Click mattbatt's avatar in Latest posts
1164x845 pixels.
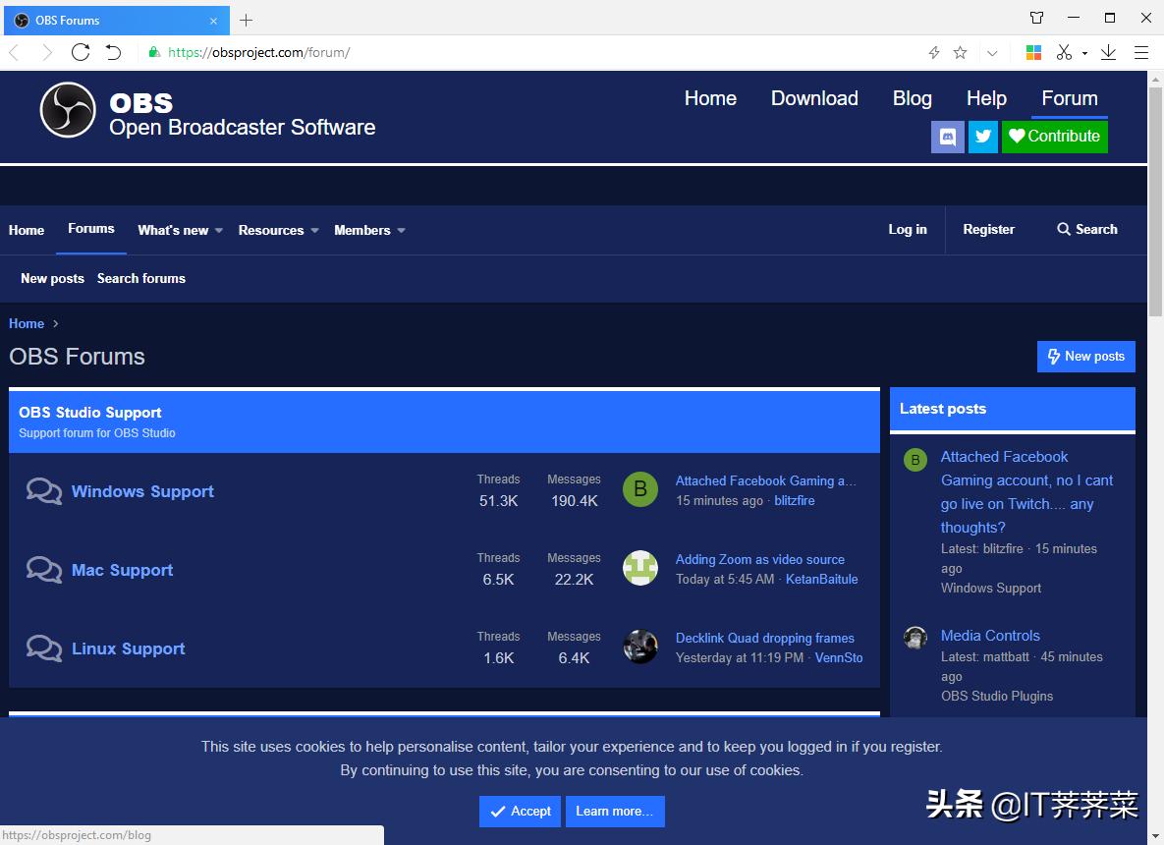click(x=915, y=638)
